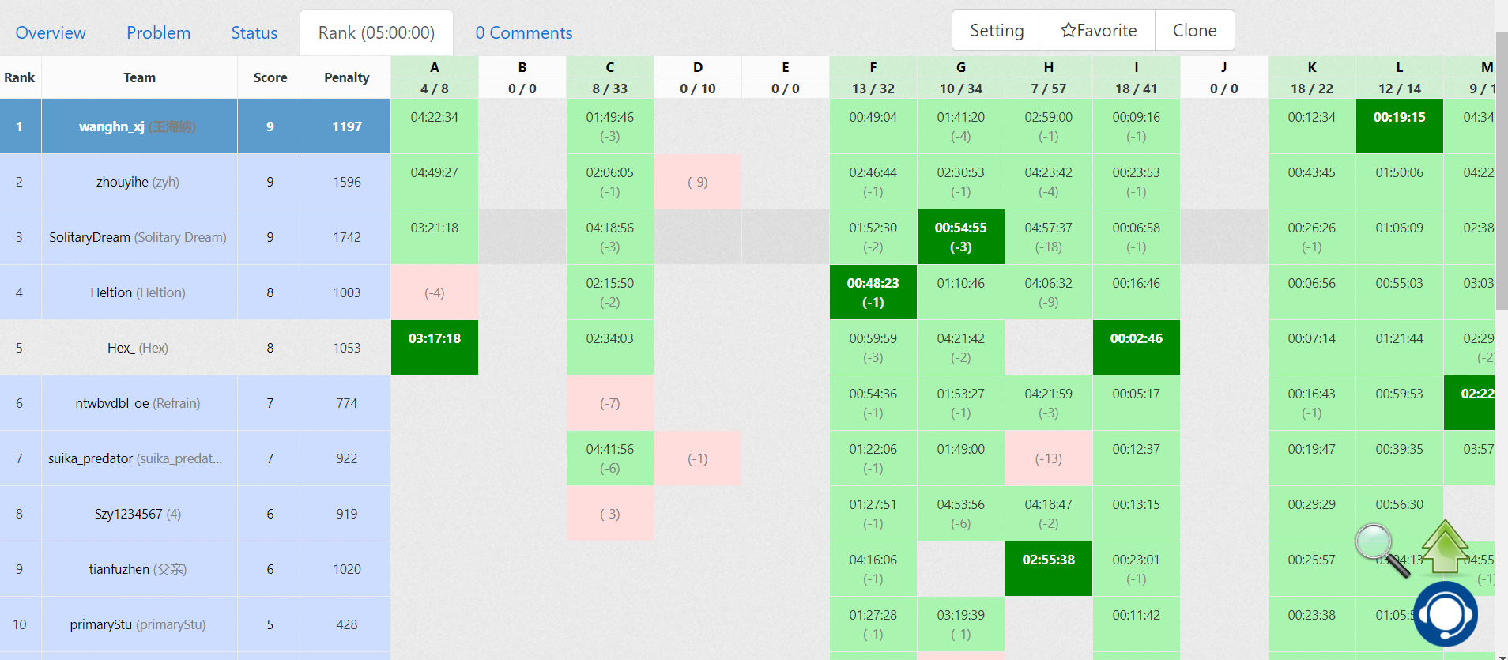Screen dimensions: 1508x660
Task: Select the Hex_ team row name
Action: tap(120, 348)
